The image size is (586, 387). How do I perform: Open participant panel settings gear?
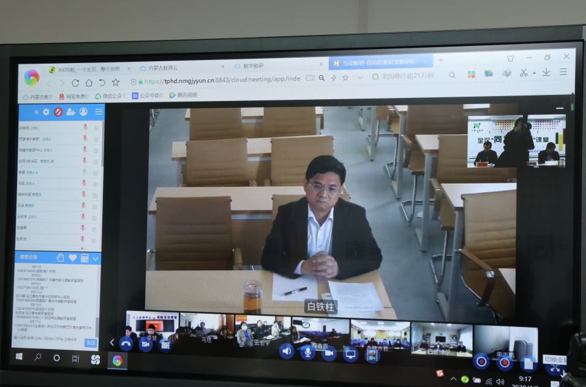click(46, 111)
